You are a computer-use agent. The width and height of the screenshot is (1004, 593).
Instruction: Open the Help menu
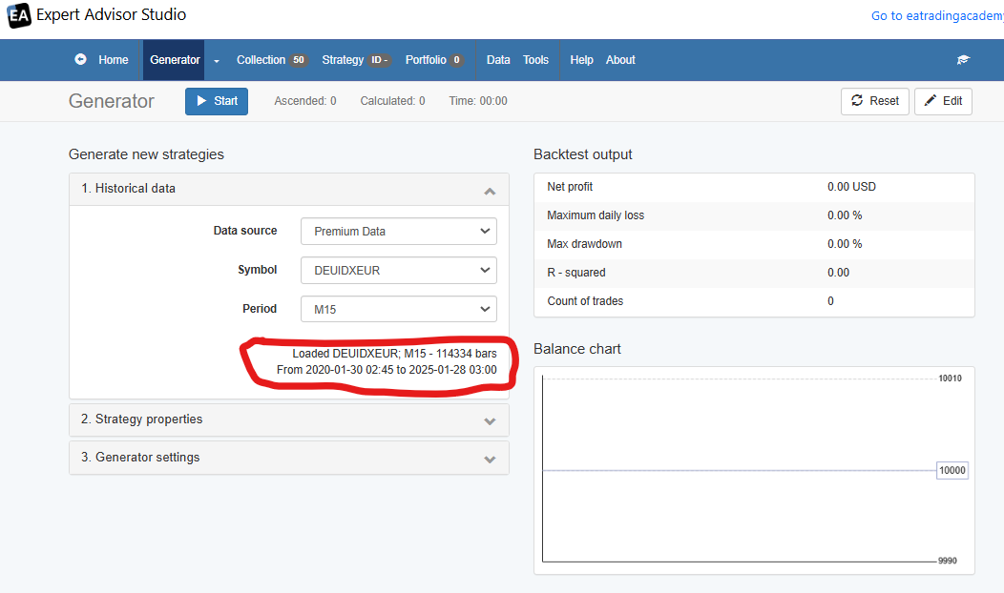coord(581,59)
